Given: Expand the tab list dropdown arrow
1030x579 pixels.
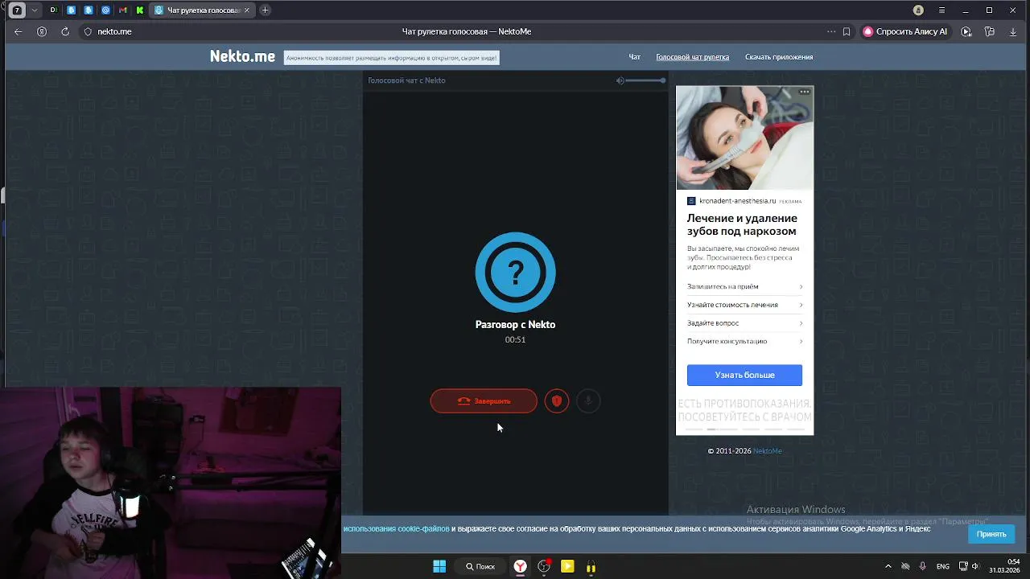Looking at the screenshot, I should [34, 10].
